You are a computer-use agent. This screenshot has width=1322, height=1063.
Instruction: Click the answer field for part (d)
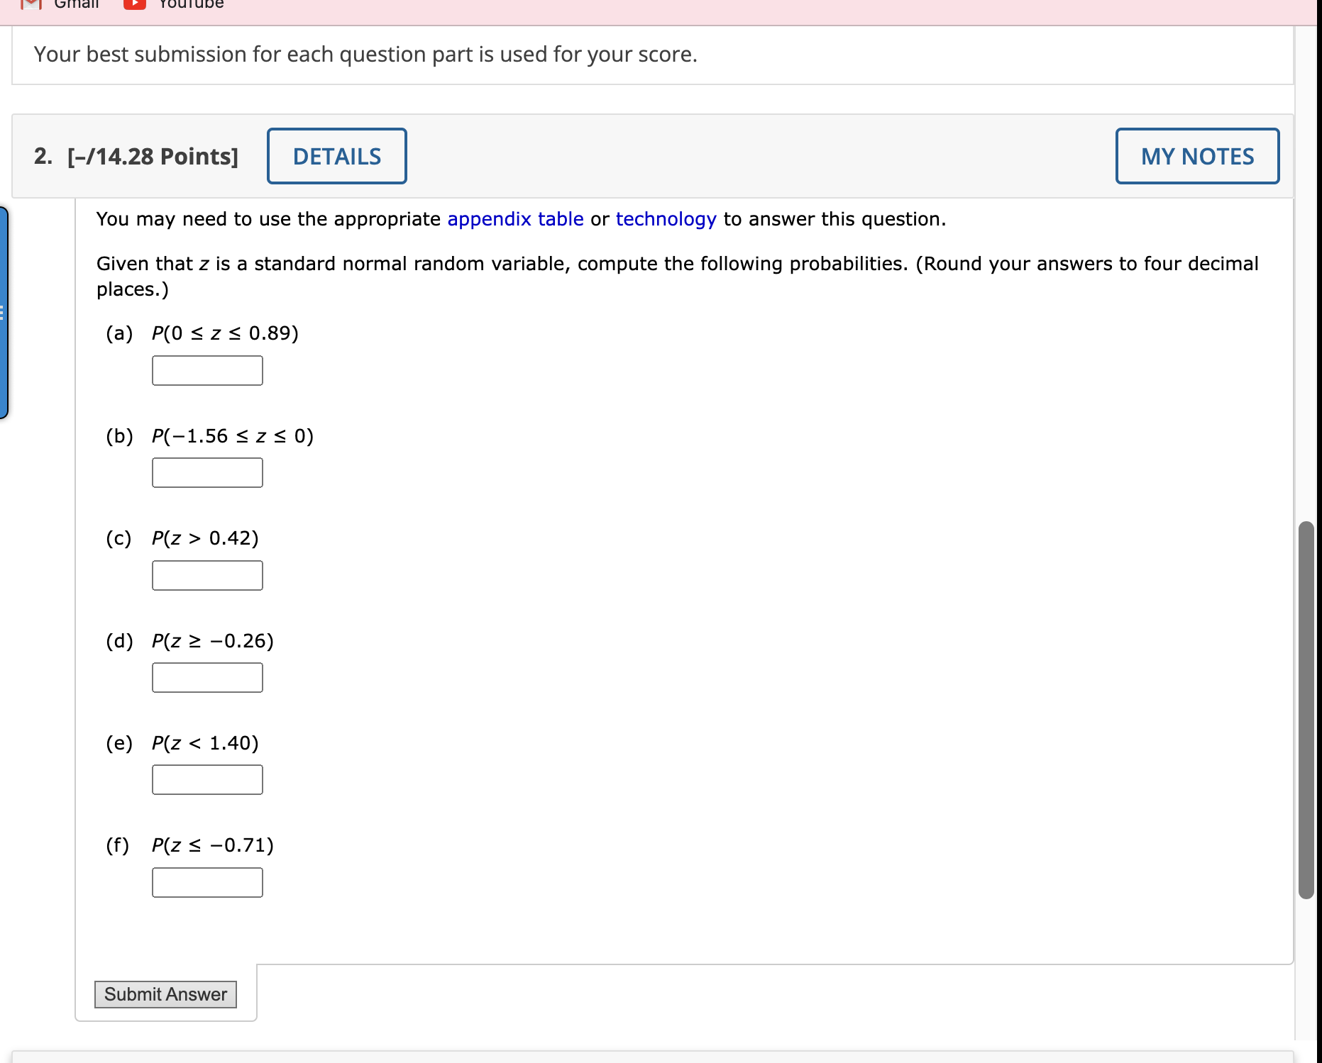click(206, 677)
